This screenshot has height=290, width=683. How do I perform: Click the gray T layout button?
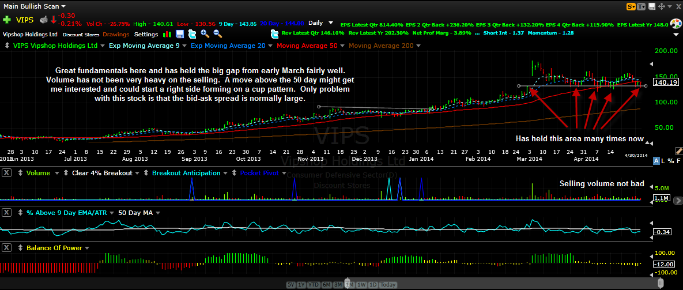click(641, 6)
